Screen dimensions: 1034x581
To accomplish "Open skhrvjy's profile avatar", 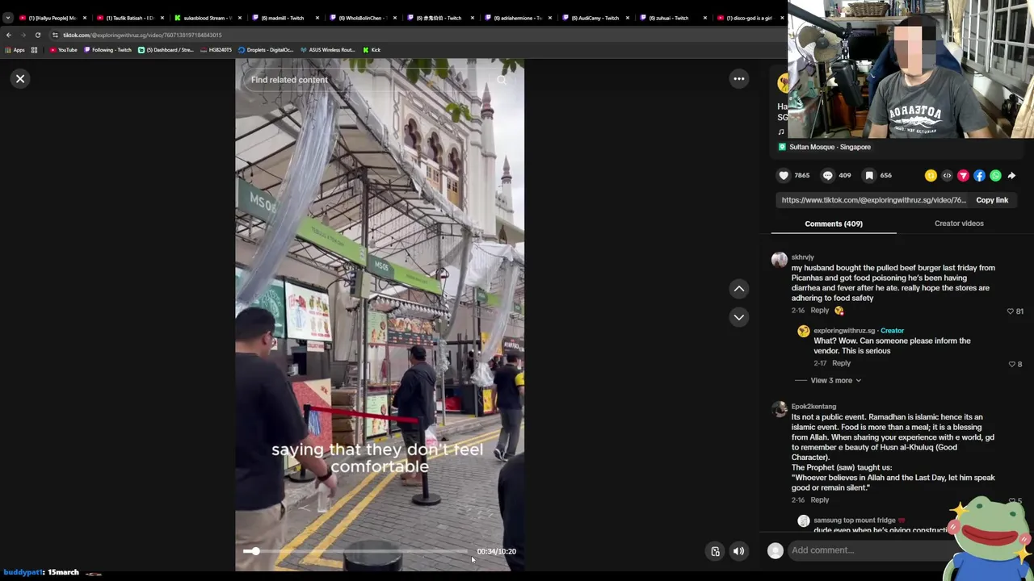I will point(779,260).
